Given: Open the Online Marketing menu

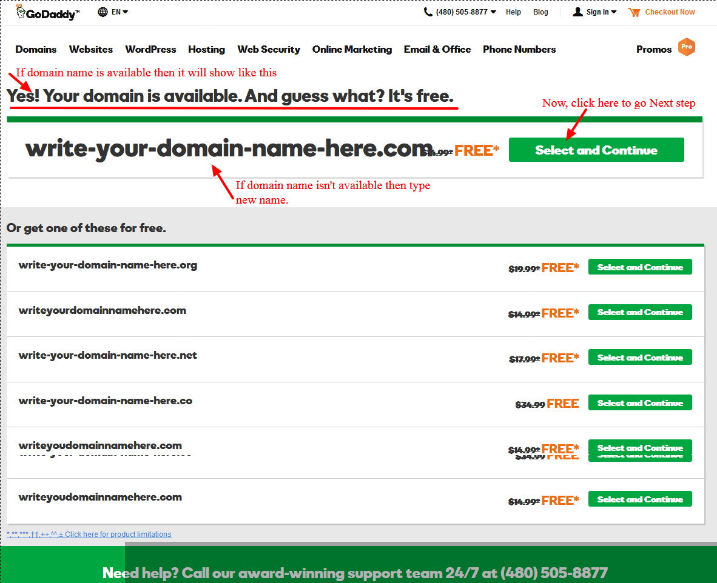Looking at the screenshot, I should [352, 49].
